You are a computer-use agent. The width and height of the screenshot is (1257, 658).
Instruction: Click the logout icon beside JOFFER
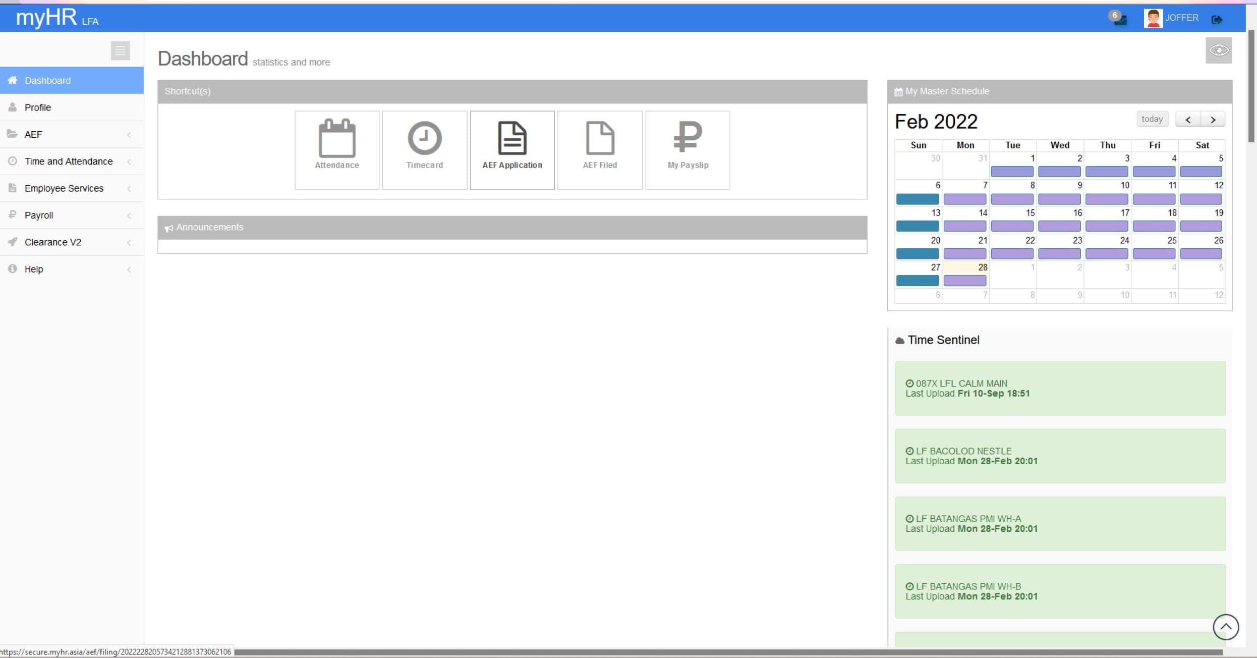coord(1217,20)
